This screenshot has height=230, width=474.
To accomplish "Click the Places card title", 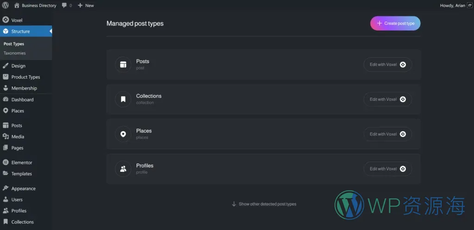I will point(144,131).
